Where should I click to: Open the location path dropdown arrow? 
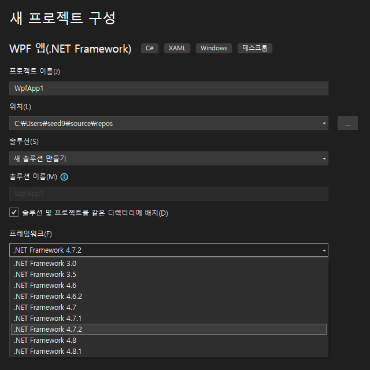324,123
